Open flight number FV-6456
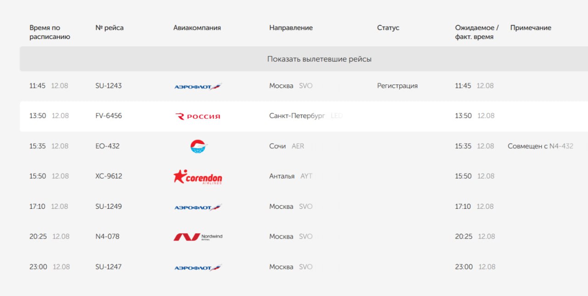Viewport: 588px width, 296px height. click(109, 116)
